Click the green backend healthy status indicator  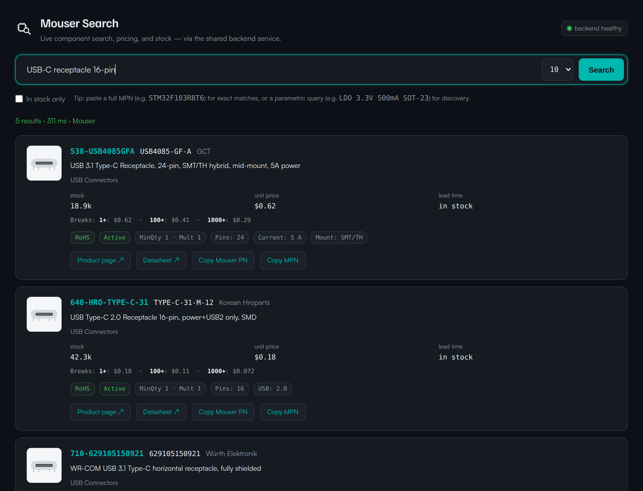click(594, 28)
